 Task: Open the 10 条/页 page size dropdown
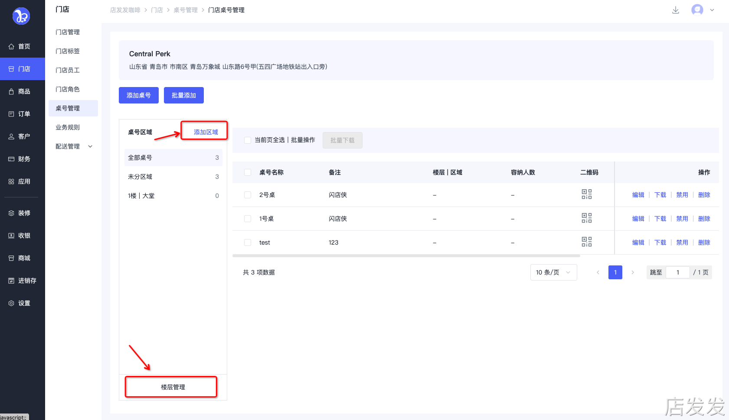click(x=553, y=272)
